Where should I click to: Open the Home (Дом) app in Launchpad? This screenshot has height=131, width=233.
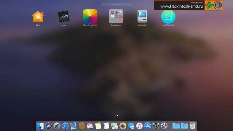(38, 17)
